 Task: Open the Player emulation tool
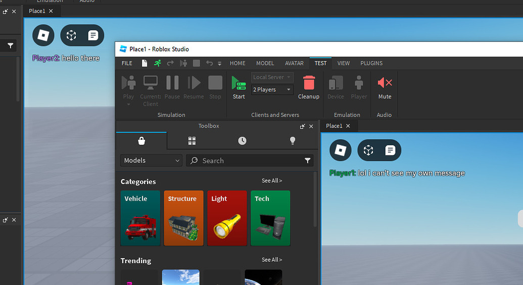click(x=359, y=87)
